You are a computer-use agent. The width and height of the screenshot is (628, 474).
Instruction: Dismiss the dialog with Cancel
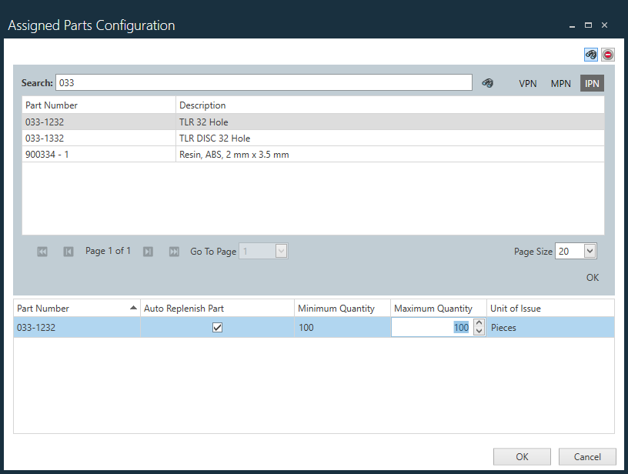coord(587,456)
